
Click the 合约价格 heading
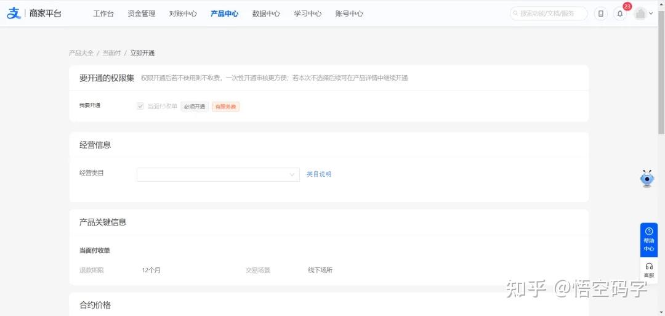point(95,305)
